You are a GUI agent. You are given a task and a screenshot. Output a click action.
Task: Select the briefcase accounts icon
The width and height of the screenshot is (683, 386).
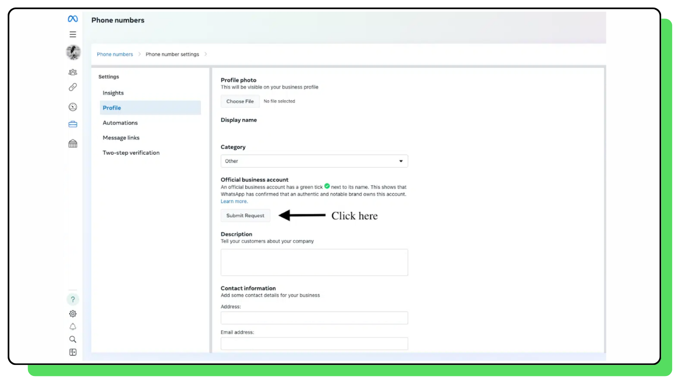(x=73, y=124)
